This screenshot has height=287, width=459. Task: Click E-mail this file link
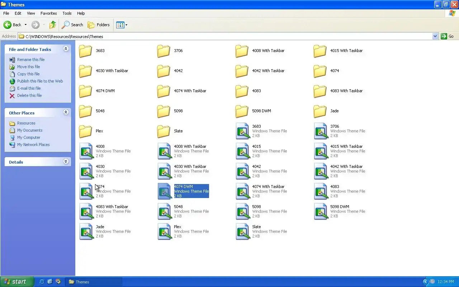(x=29, y=88)
